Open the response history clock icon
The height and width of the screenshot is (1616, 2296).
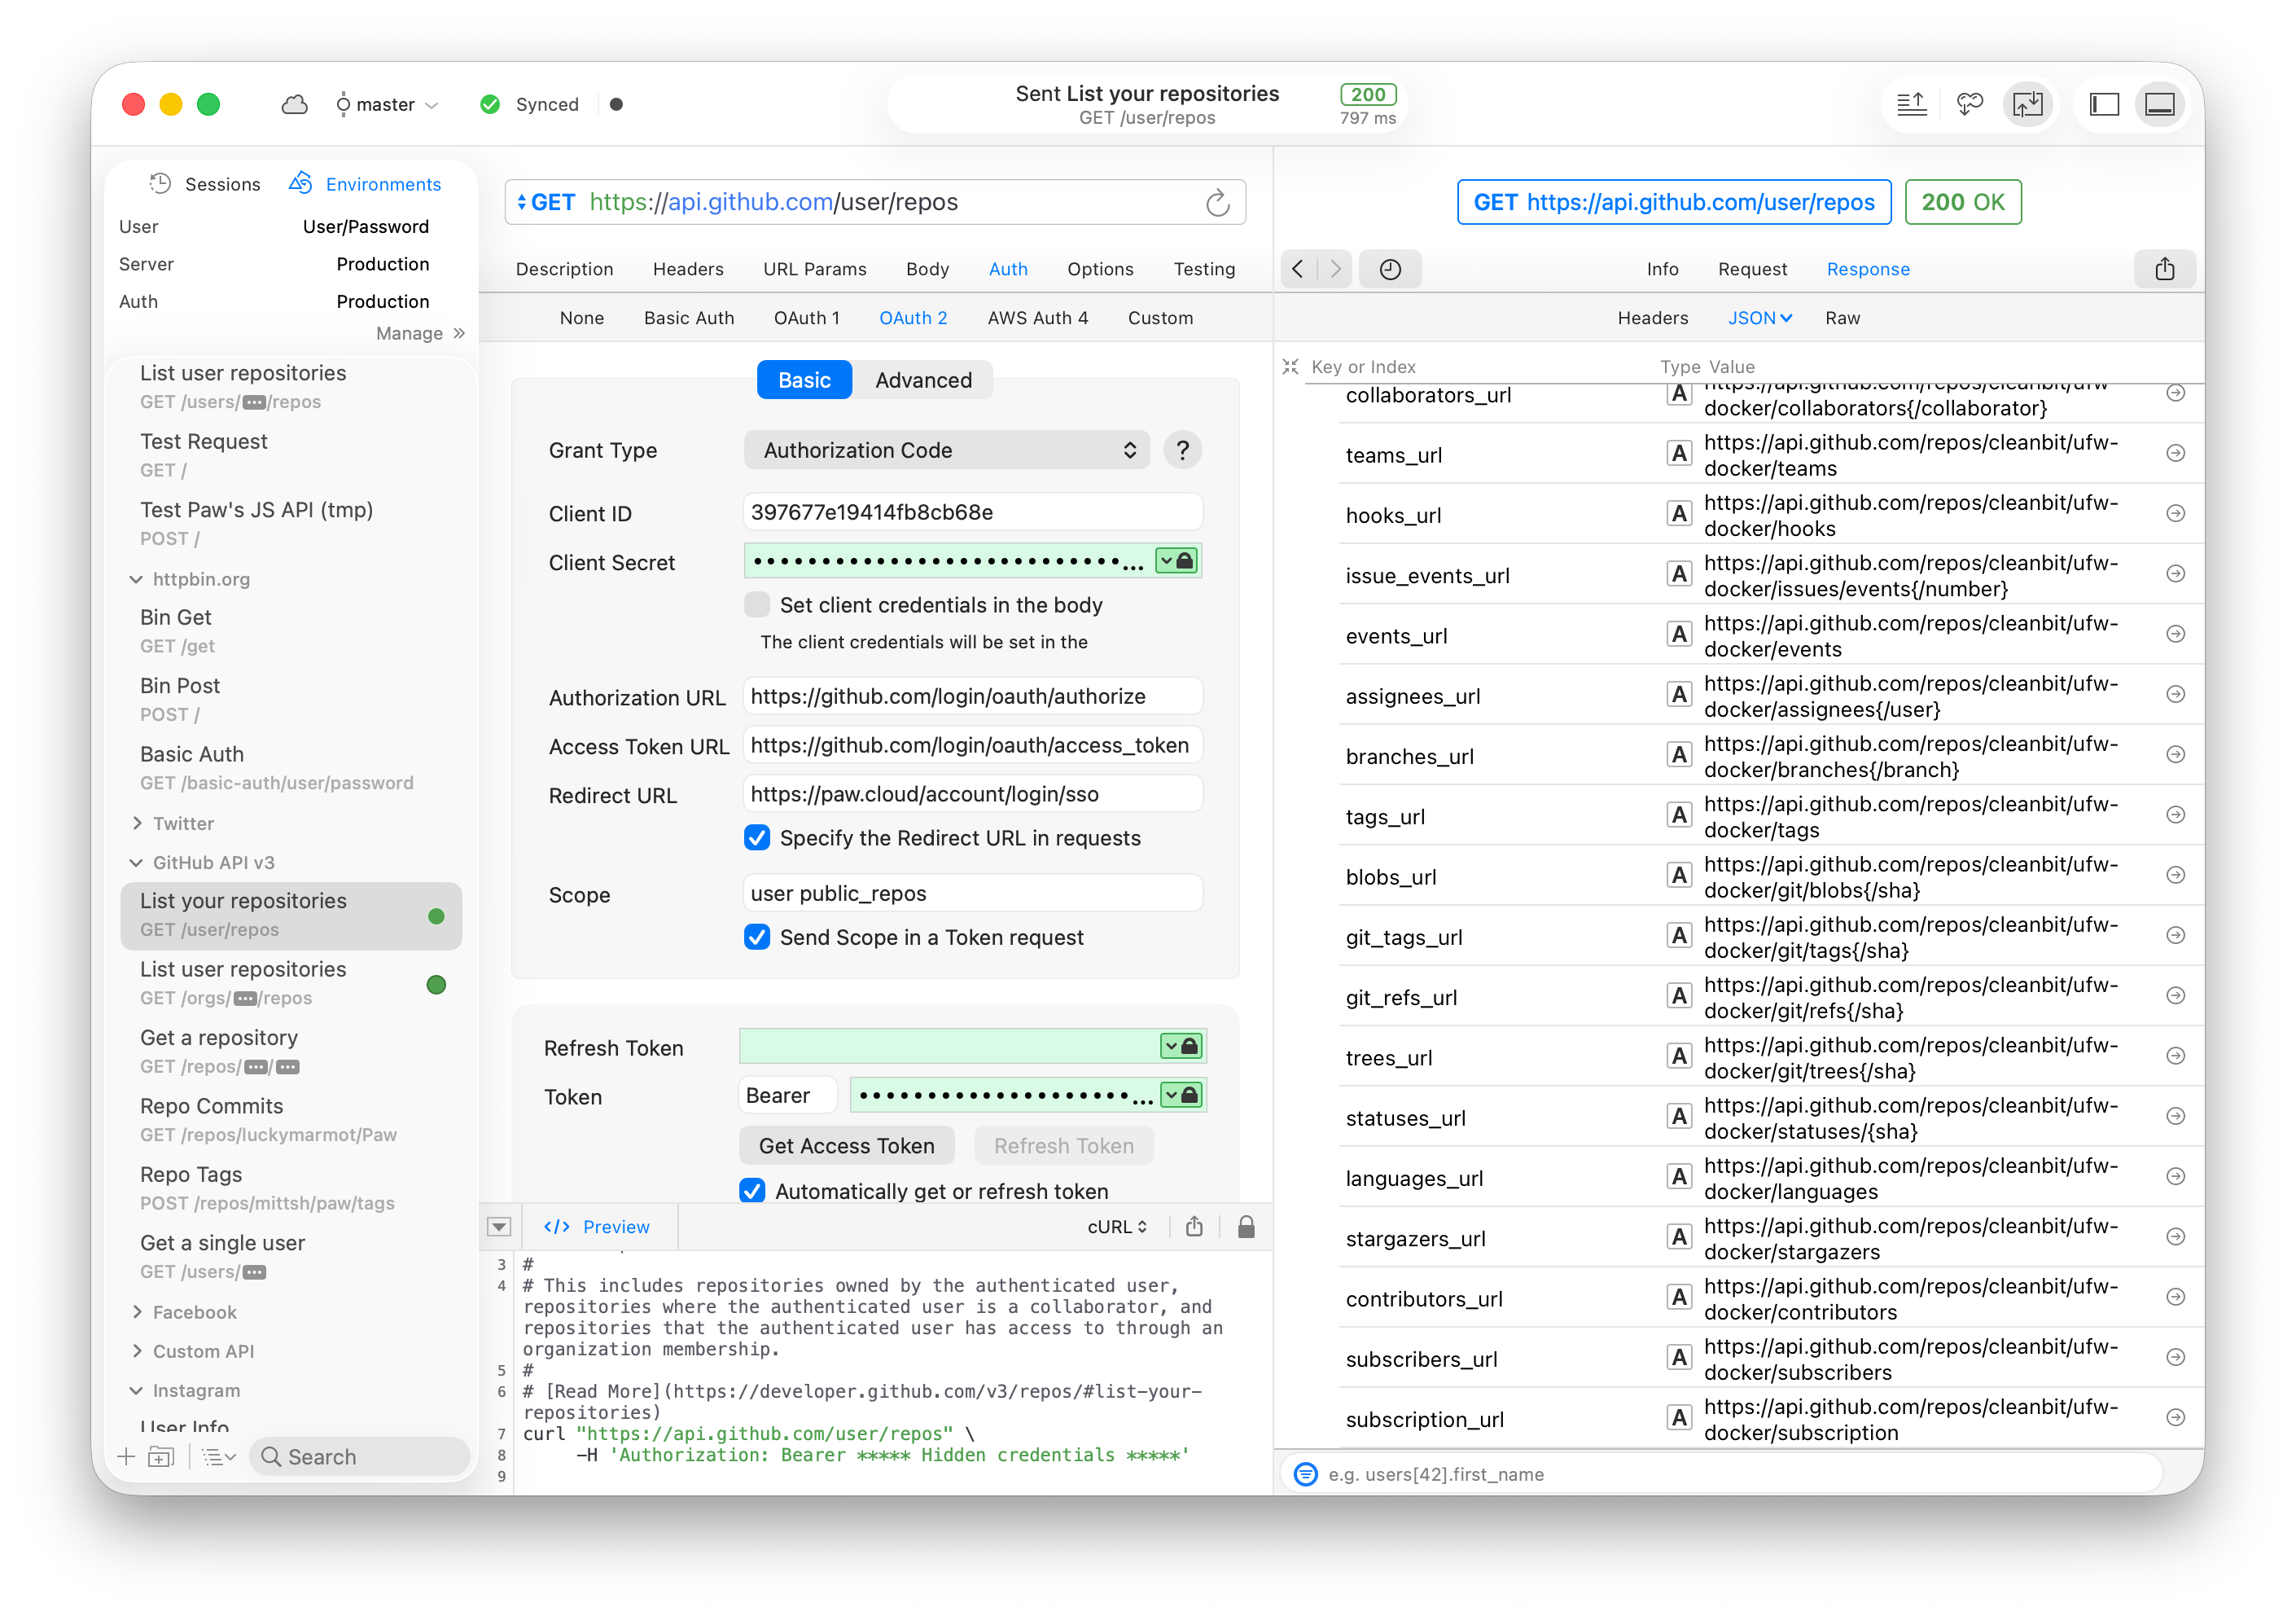[x=1390, y=269]
